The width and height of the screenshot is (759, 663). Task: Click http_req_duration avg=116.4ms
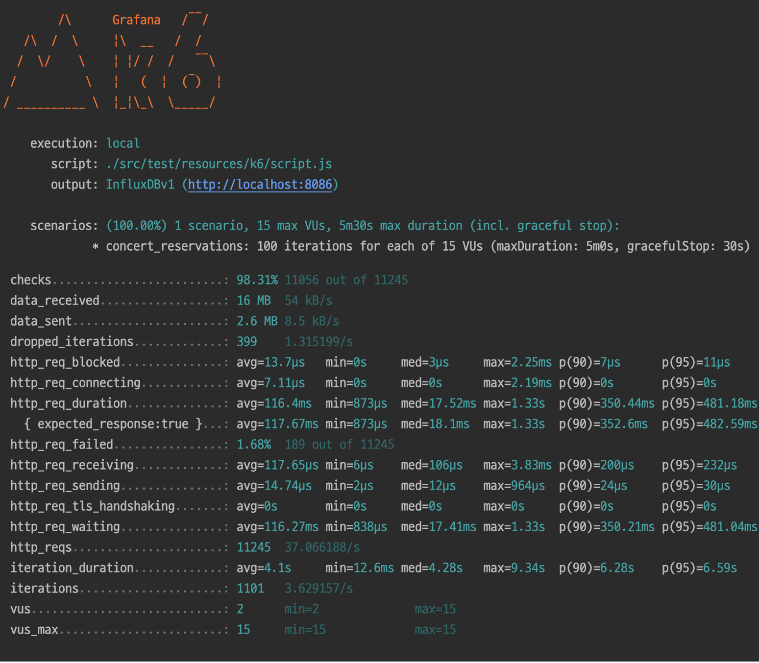[274, 403]
